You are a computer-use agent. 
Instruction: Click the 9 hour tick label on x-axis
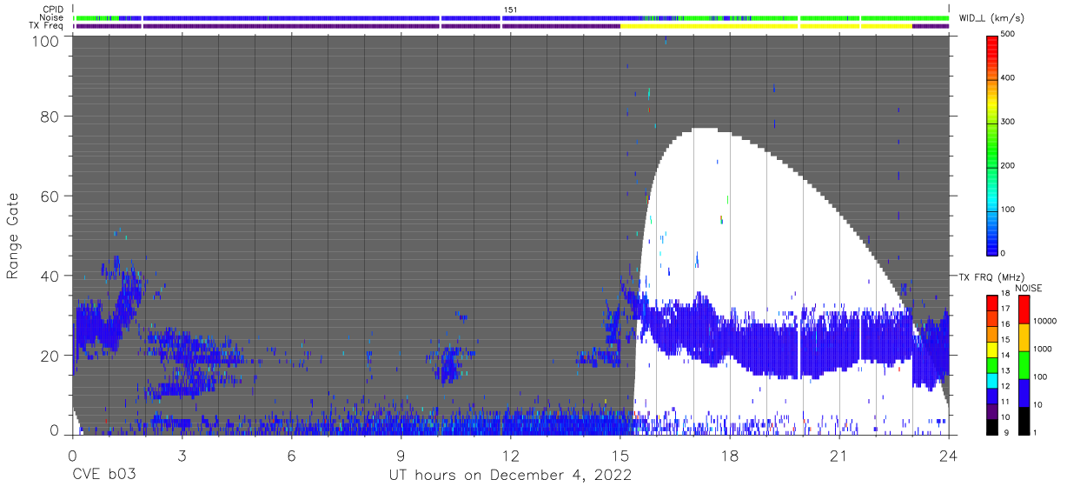pyautogui.click(x=401, y=455)
